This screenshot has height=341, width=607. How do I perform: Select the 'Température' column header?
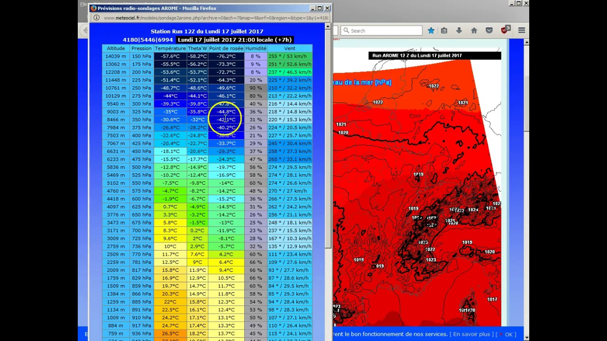[x=170, y=48]
